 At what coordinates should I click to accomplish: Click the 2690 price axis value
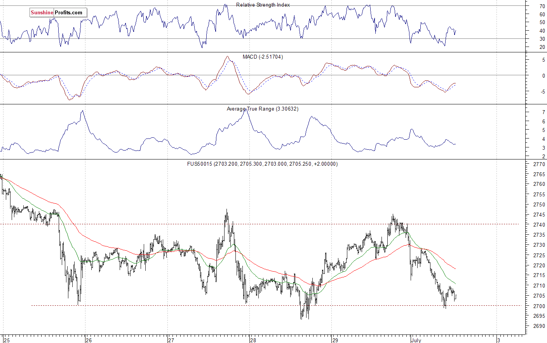(x=539, y=326)
